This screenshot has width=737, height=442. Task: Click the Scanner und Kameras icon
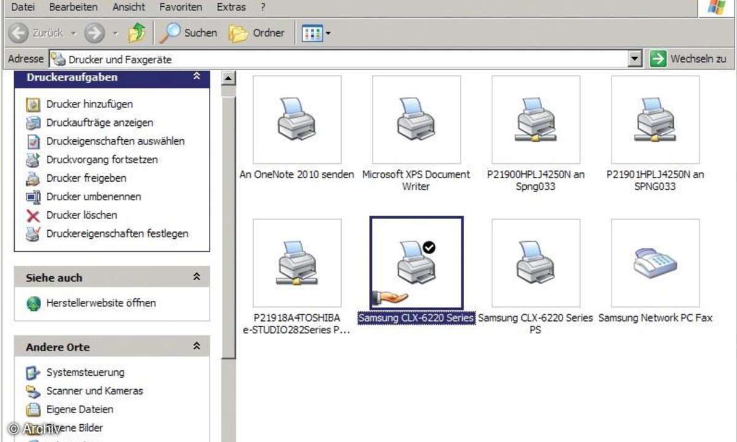point(33,391)
